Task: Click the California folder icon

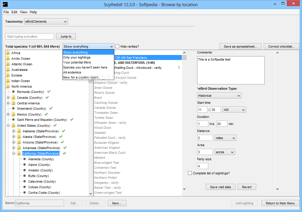Action: coord(19,153)
